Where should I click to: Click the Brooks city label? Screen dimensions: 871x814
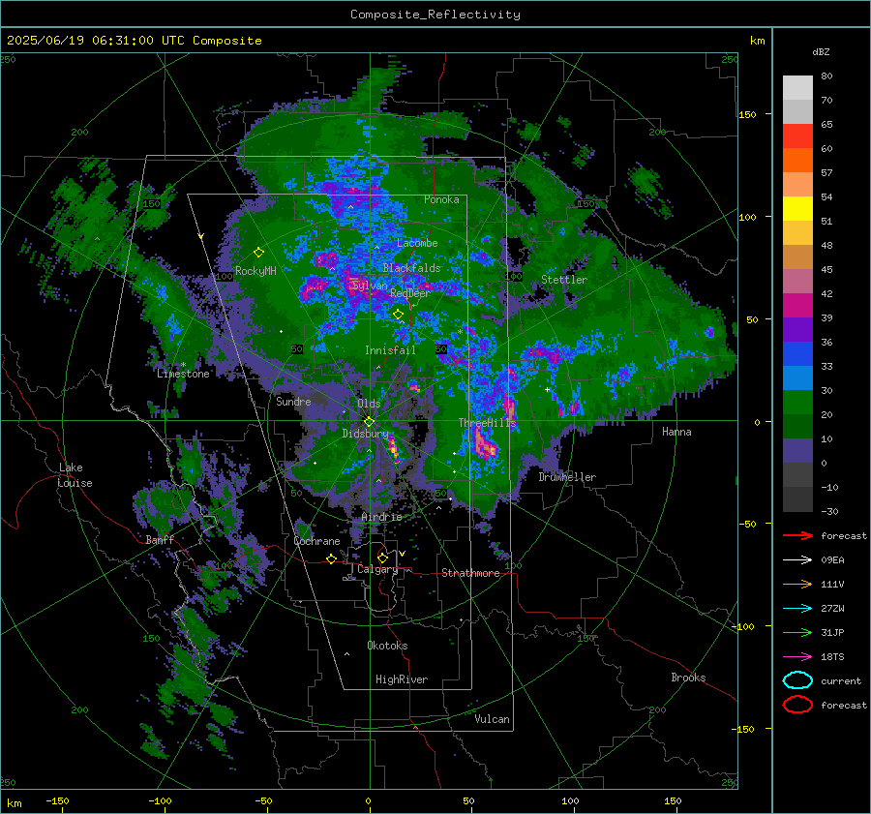688,678
